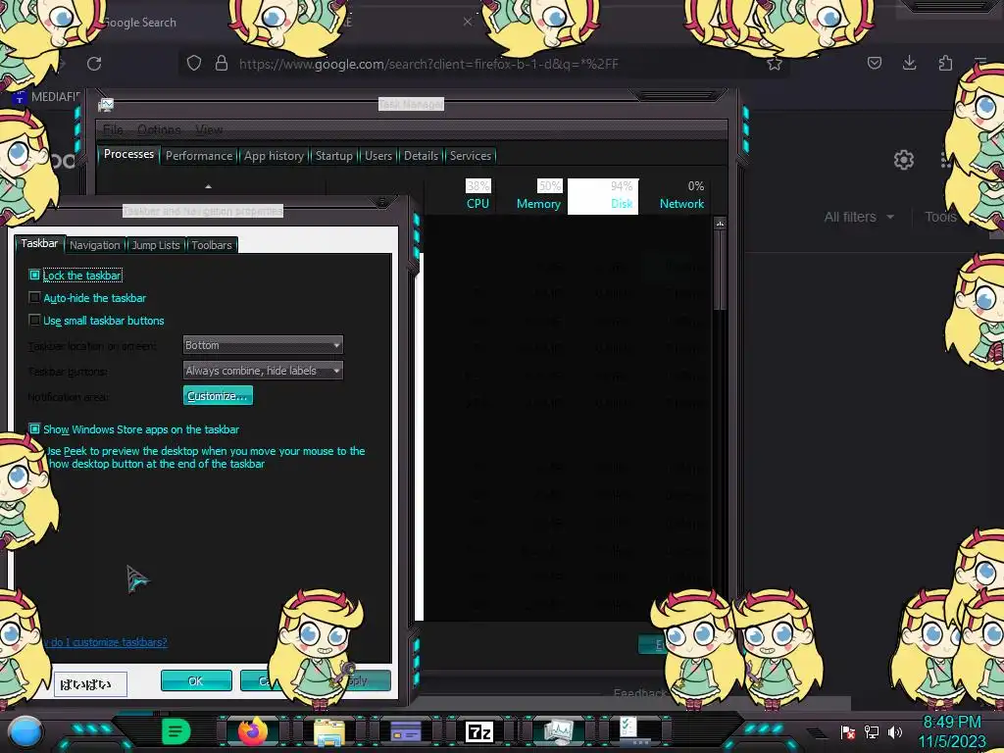Switch to the Toolbars tab
The width and height of the screenshot is (1004, 753).
(212, 245)
